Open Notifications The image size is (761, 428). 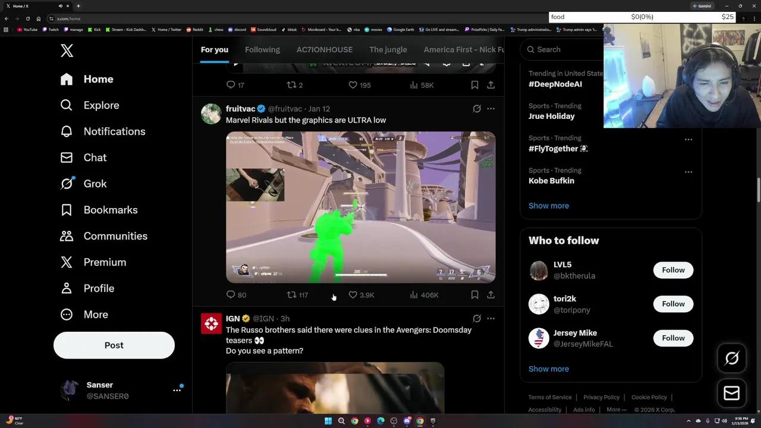coord(103,131)
